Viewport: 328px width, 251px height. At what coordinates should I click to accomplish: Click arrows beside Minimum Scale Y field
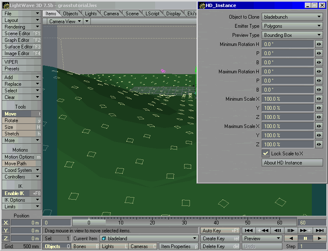click(x=319, y=108)
